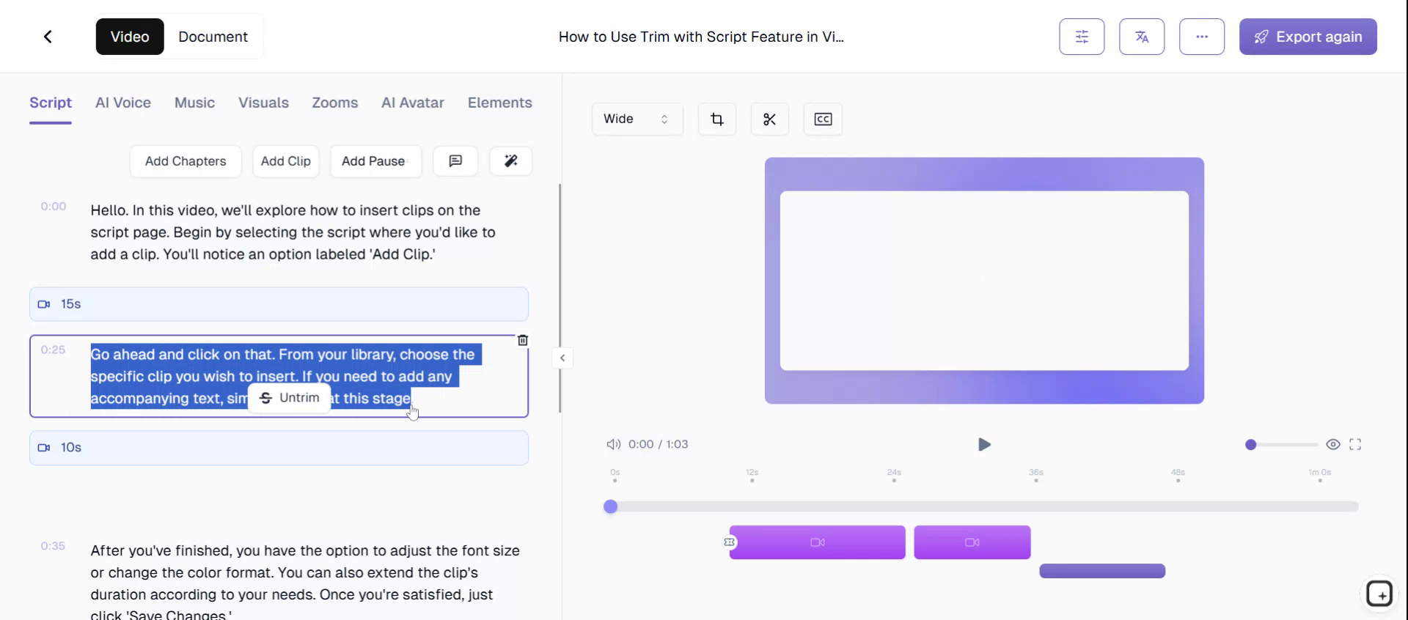The image size is (1408, 620).
Task: Select the second purple clip on timeline
Action: click(972, 542)
